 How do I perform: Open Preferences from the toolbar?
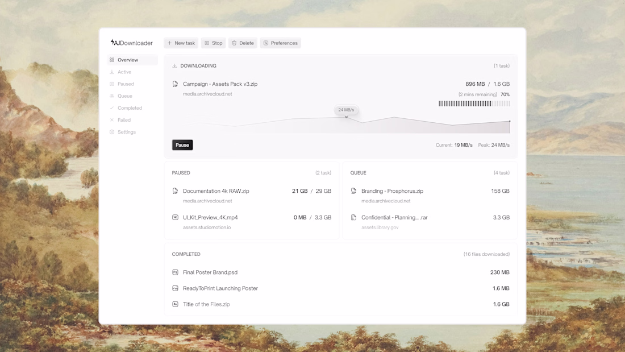pyautogui.click(x=281, y=43)
